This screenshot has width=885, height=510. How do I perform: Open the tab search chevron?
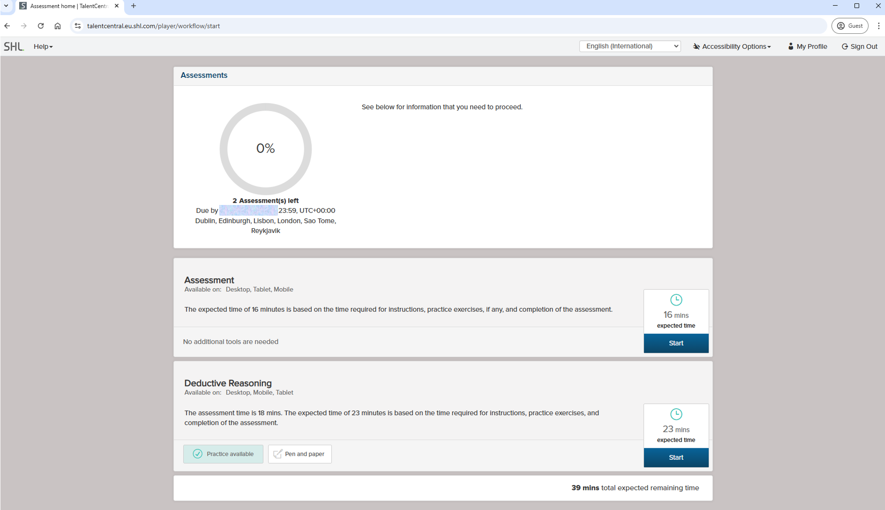[6, 6]
